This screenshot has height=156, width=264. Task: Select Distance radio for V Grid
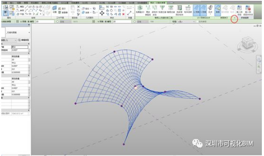[135, 21]
